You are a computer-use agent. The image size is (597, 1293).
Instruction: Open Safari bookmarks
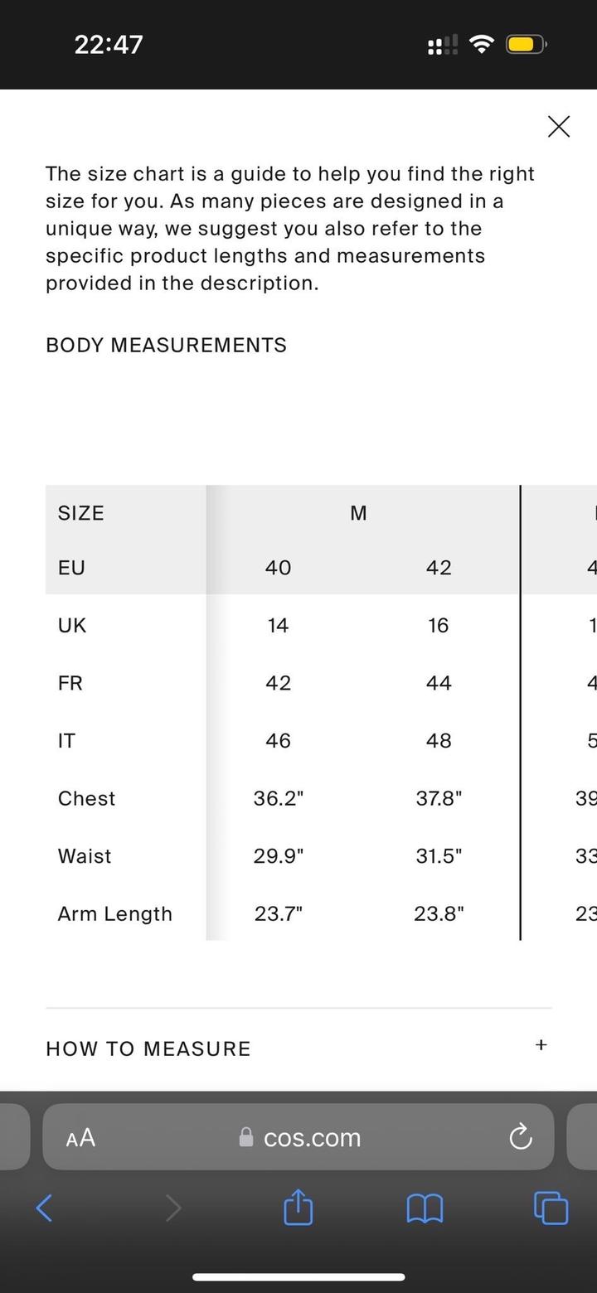[x=425, y=1208]
